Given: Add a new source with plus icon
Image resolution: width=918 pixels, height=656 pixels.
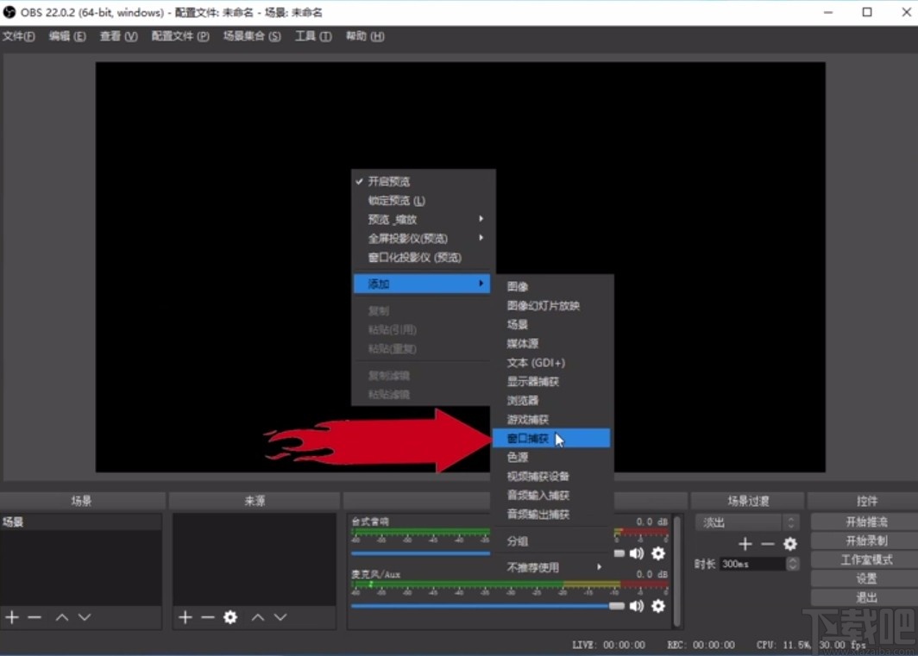Looking at the screenshot, I should click(x=185, y=617).
